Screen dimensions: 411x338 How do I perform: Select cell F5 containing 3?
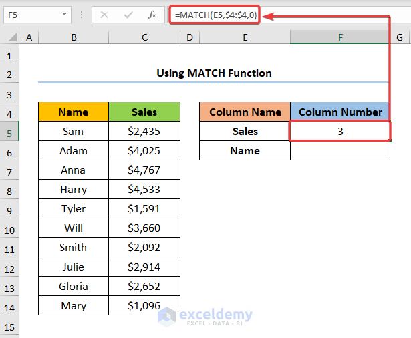(x=340, y=132)
